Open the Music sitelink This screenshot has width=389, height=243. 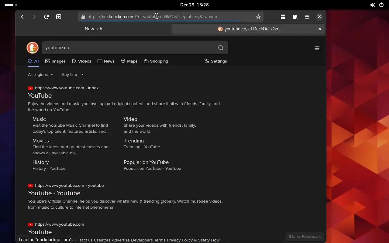[39, 119]
